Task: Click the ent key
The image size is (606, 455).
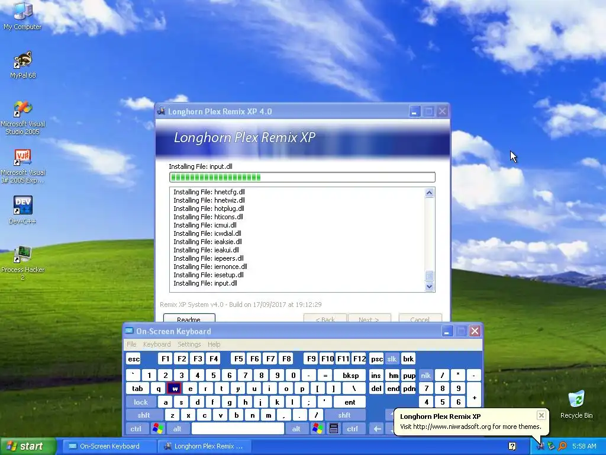Action: pyautogui.click(x=350, y=402)
